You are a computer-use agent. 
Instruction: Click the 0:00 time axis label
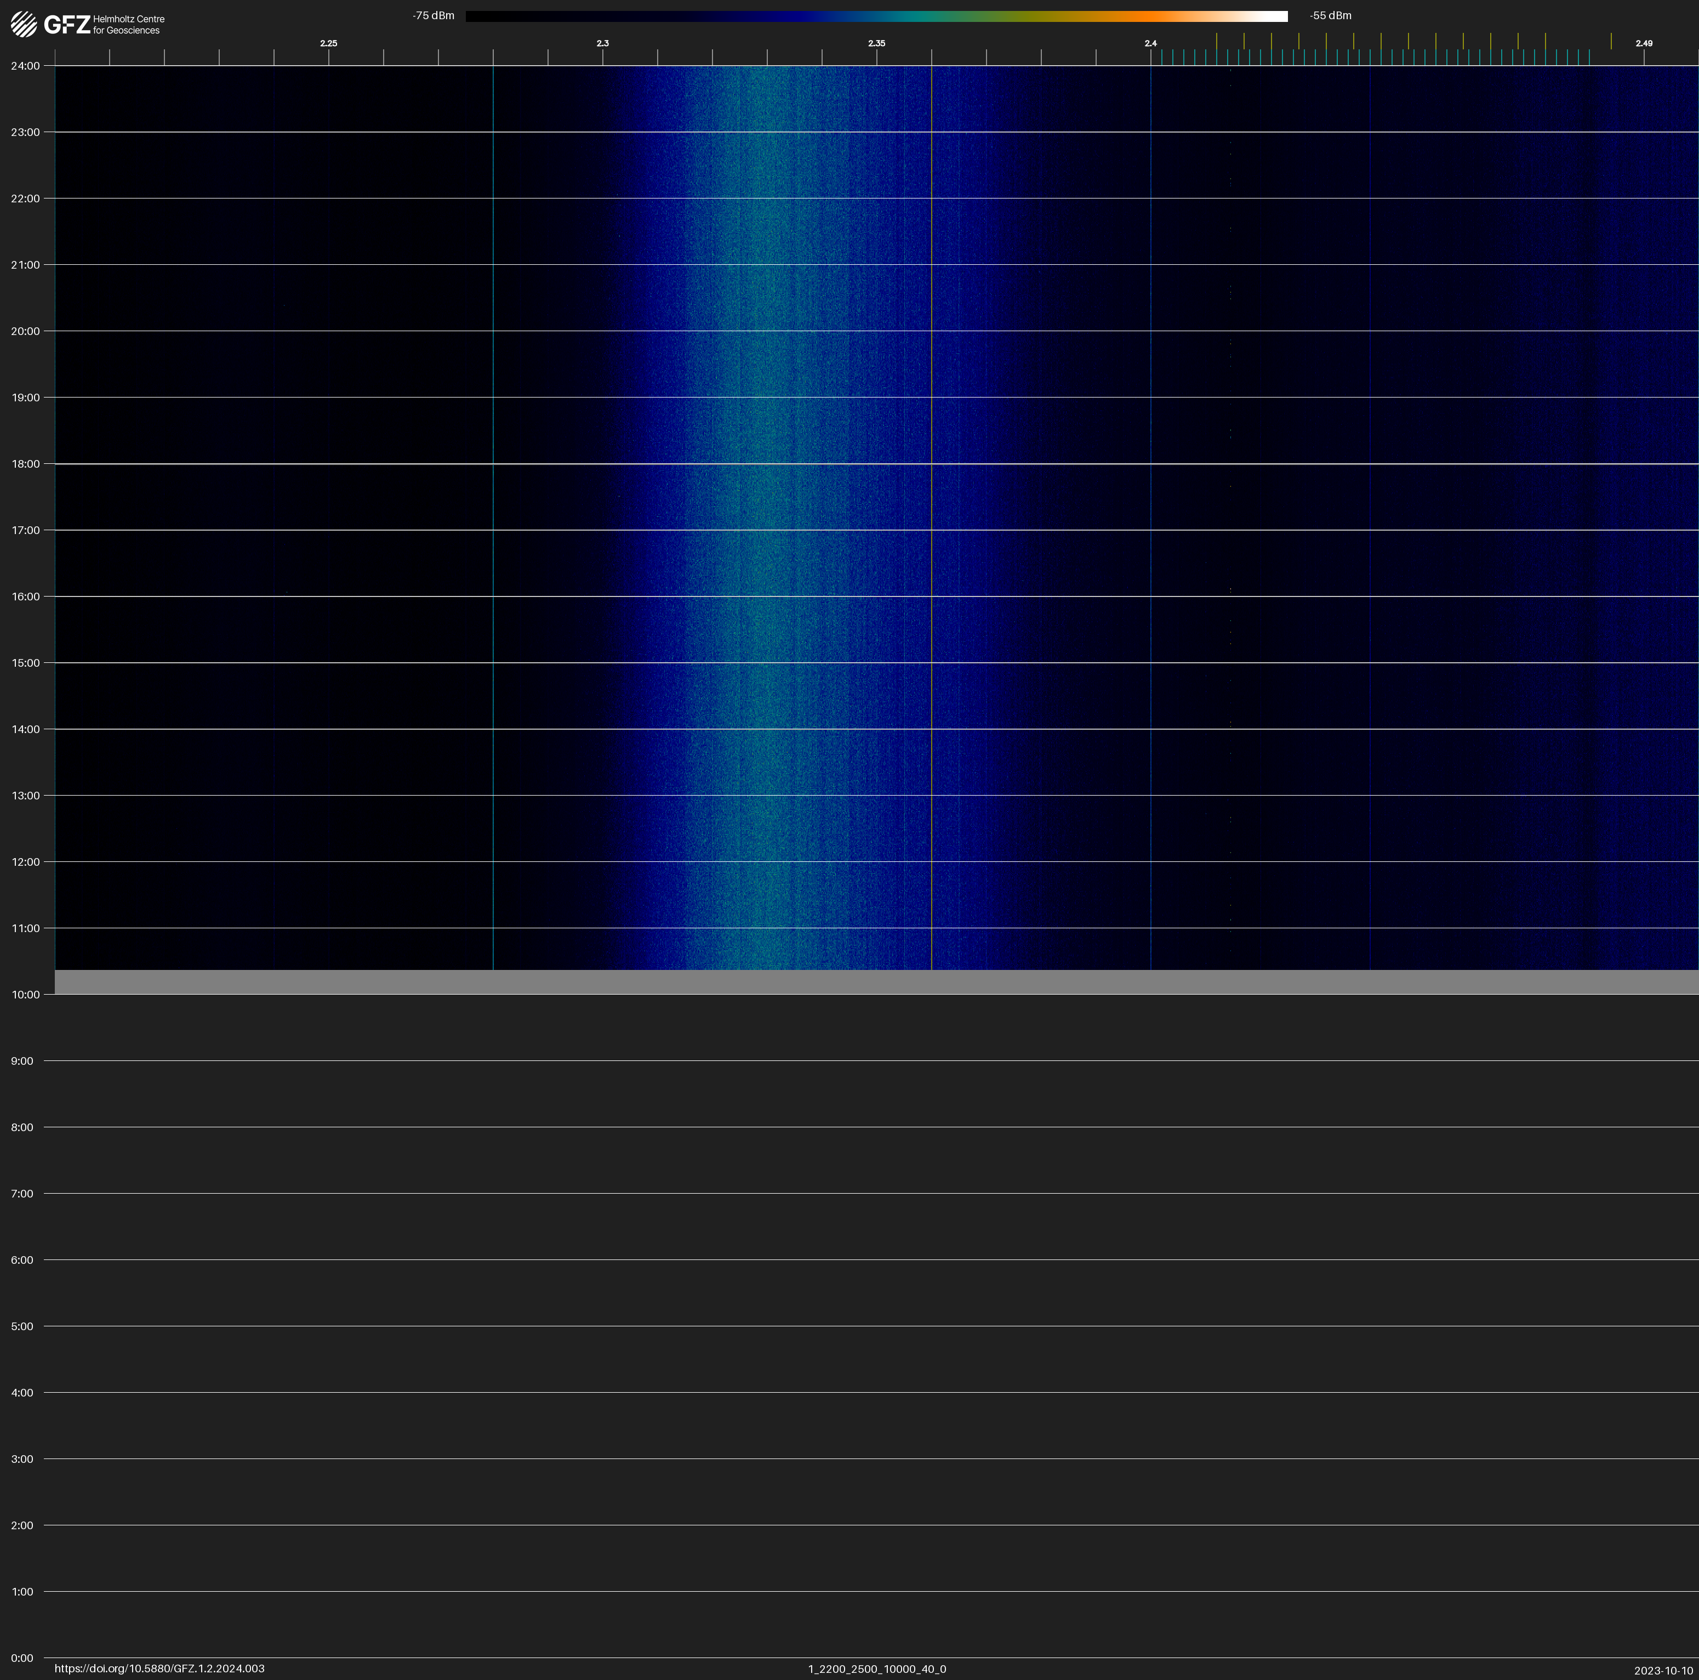click(22, 1658)
